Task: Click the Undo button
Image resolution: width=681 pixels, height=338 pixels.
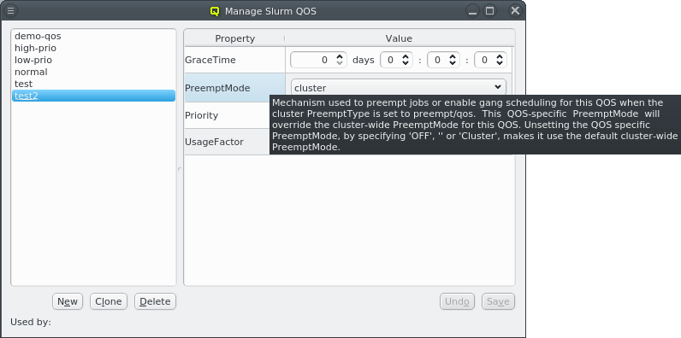Action: click(x=457, y=301)
